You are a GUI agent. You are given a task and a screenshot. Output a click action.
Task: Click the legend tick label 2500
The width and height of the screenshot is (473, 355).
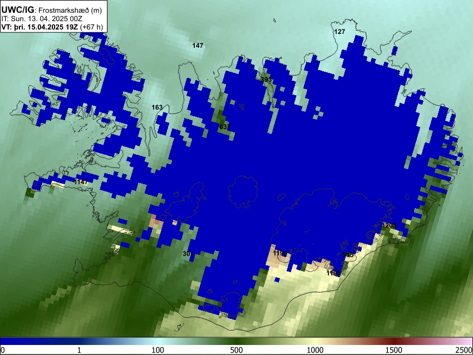pos(464,350)
